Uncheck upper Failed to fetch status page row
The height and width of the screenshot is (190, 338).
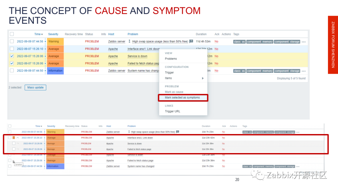[12, 63]
